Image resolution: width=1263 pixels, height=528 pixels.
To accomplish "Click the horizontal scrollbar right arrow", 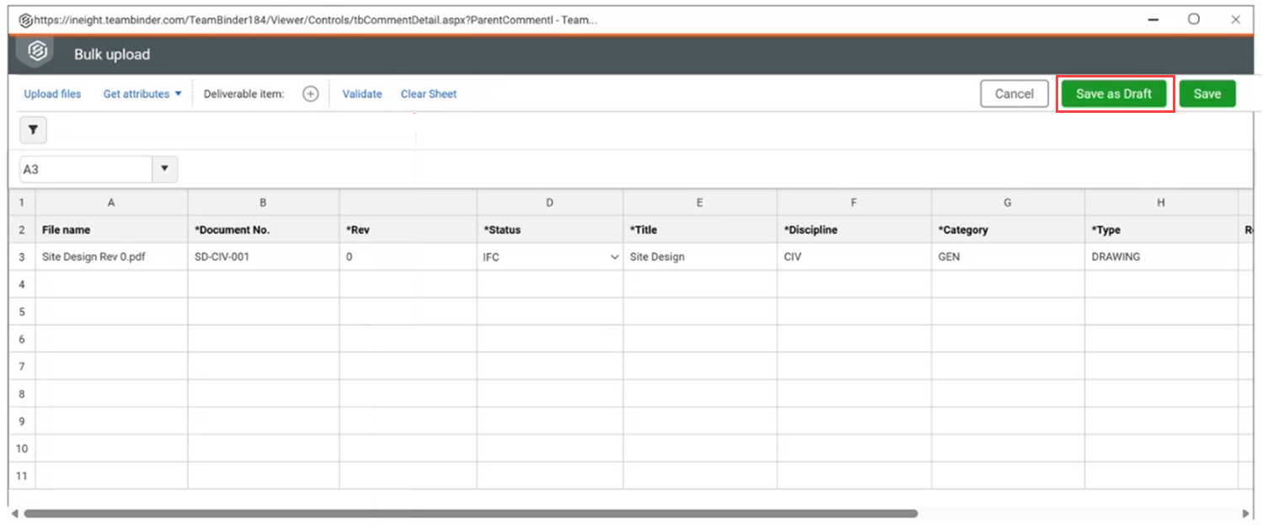I will [x=1246, y=513].
